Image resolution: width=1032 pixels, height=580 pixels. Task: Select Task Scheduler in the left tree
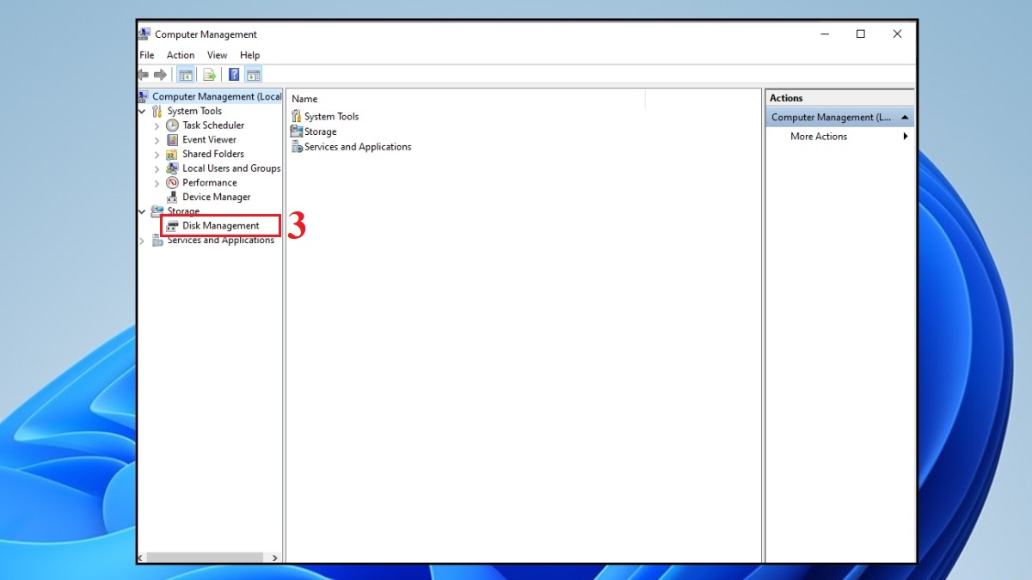[212, 125]
